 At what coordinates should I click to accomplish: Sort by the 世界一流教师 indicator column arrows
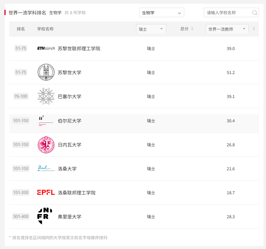tap(254, 29)
